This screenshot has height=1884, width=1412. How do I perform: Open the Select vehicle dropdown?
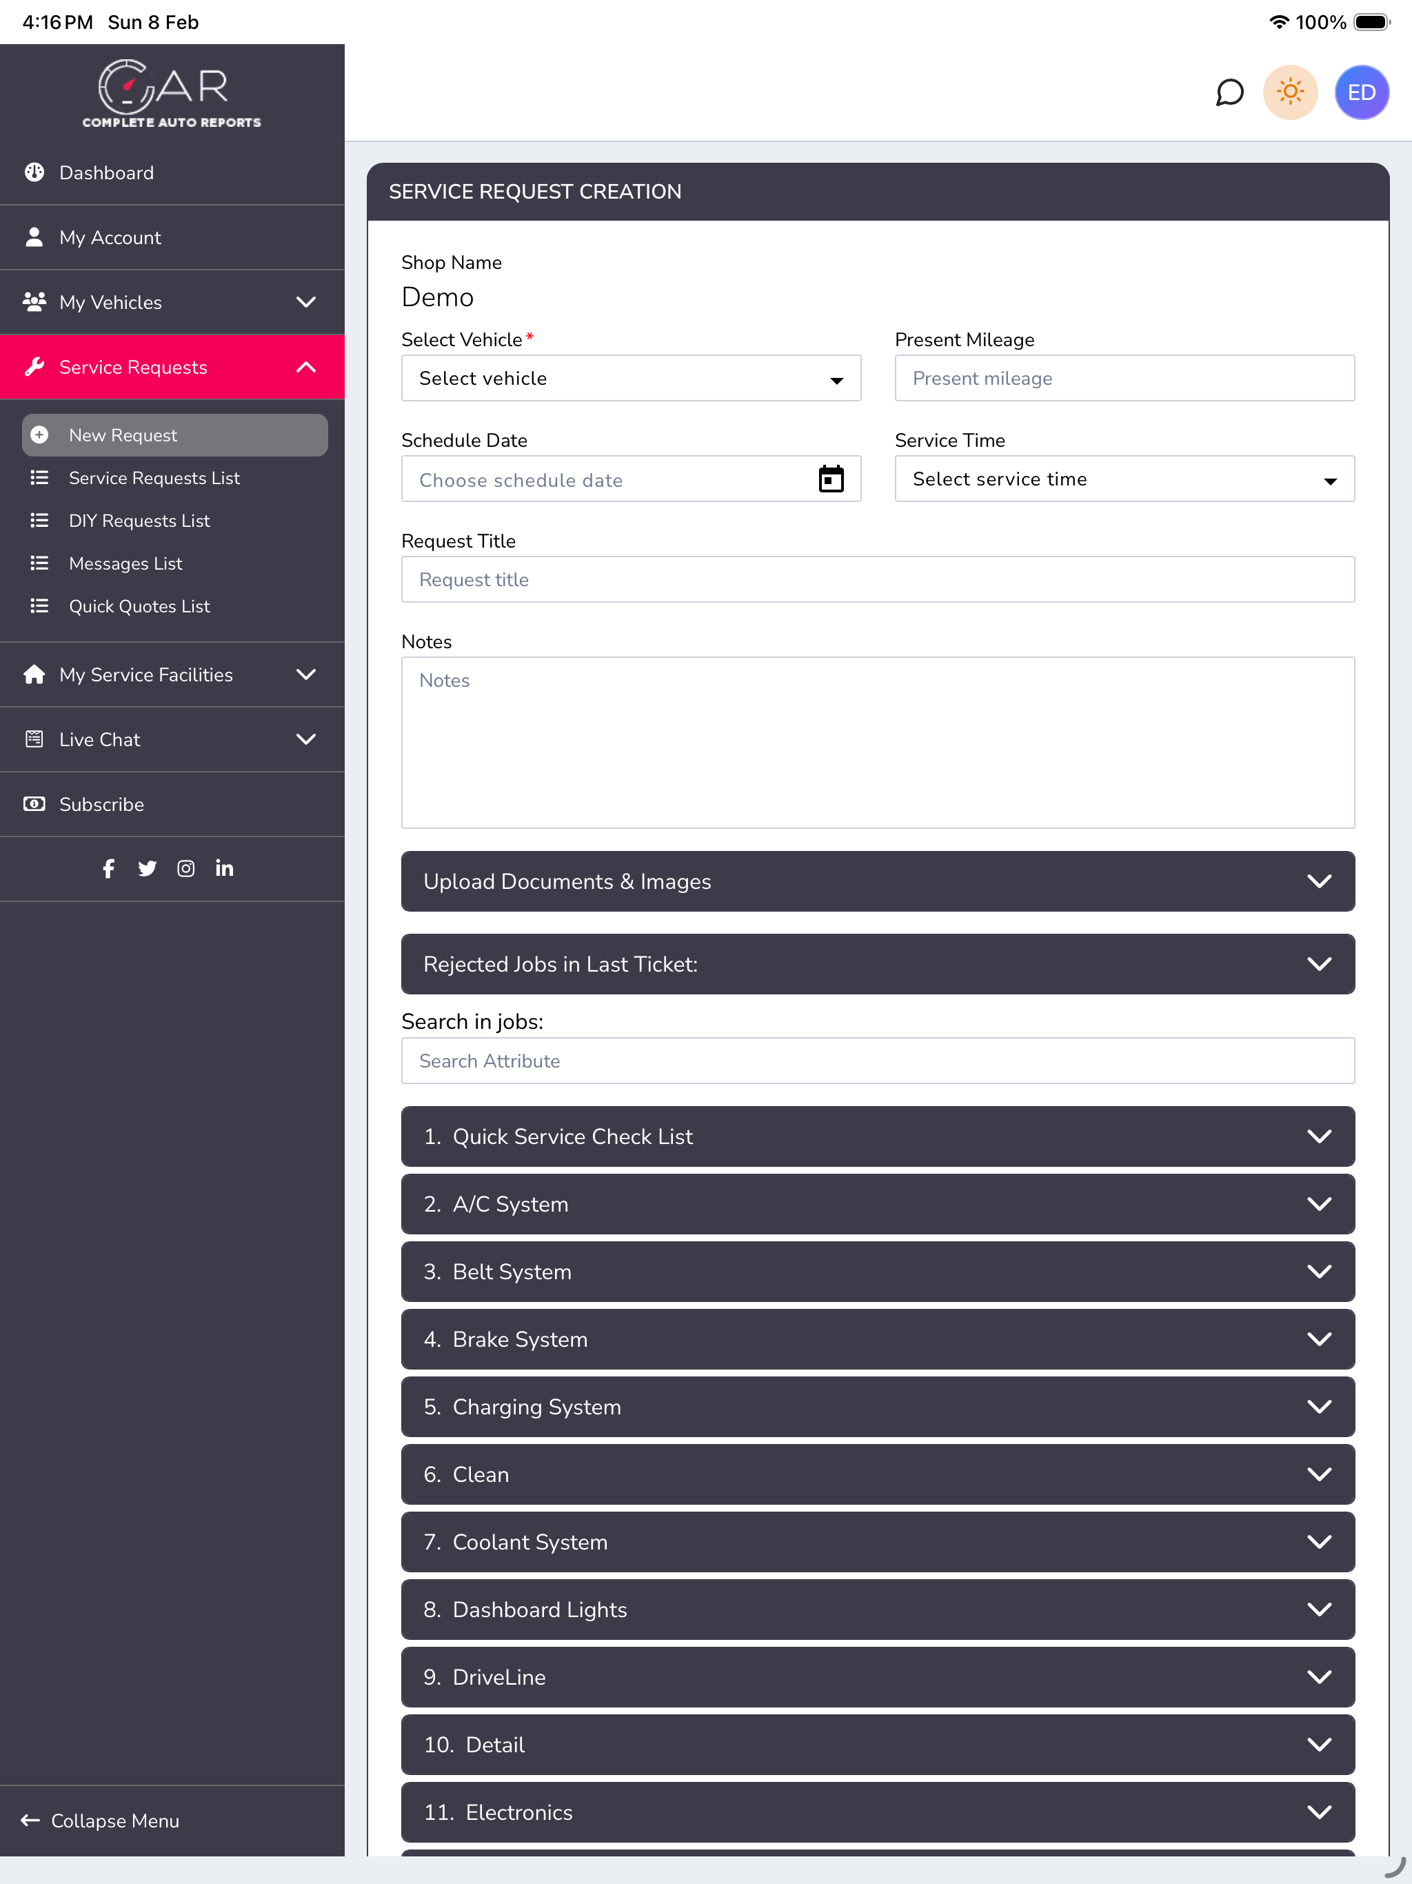(631, 378)
